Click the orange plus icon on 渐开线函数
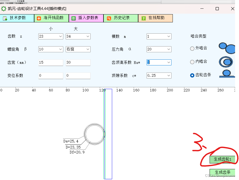This screenshot has width=239, height=180. coord(38,18)
